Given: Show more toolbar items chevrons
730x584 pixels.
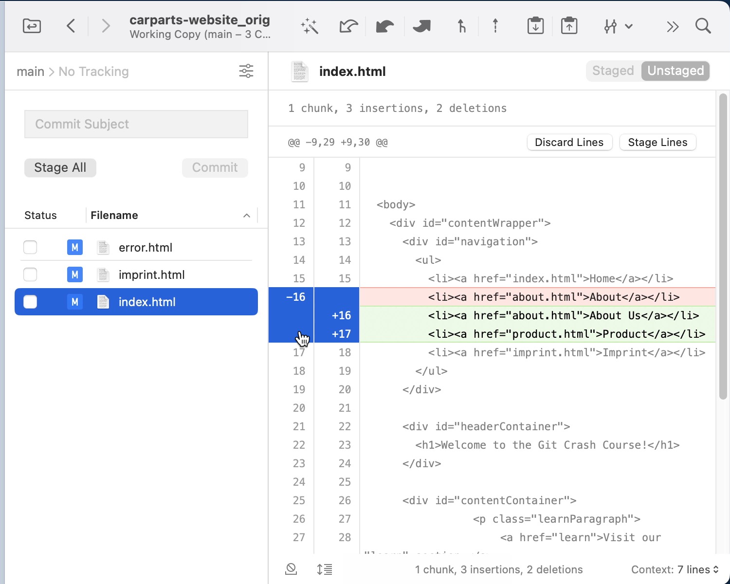Looking at the screenshot, I should coord(673,26).
